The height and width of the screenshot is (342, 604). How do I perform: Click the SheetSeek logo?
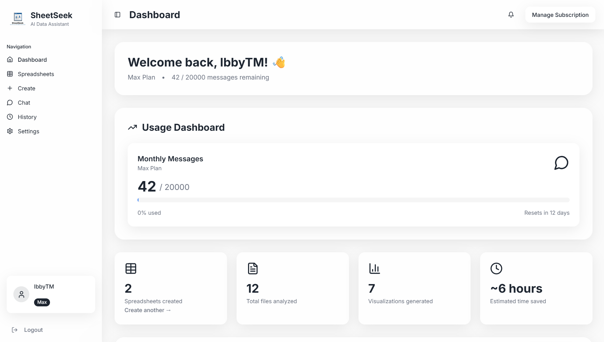point(18,18)
